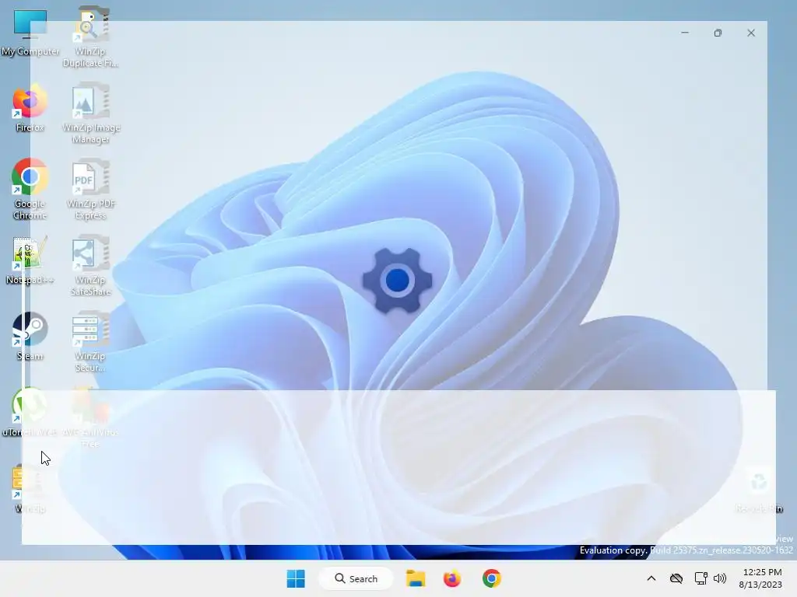This screenshot has height=597, width=797.
Task: Open the My Computer desktop icon
Action: point(30,31)
